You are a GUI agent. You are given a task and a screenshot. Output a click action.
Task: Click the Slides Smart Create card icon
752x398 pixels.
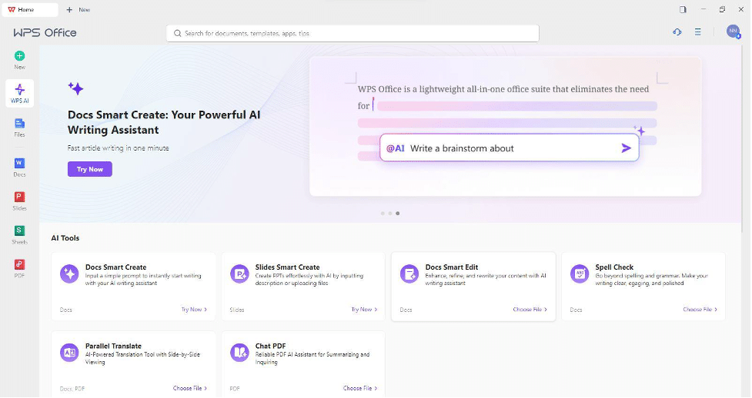click(x=239, y=274)
